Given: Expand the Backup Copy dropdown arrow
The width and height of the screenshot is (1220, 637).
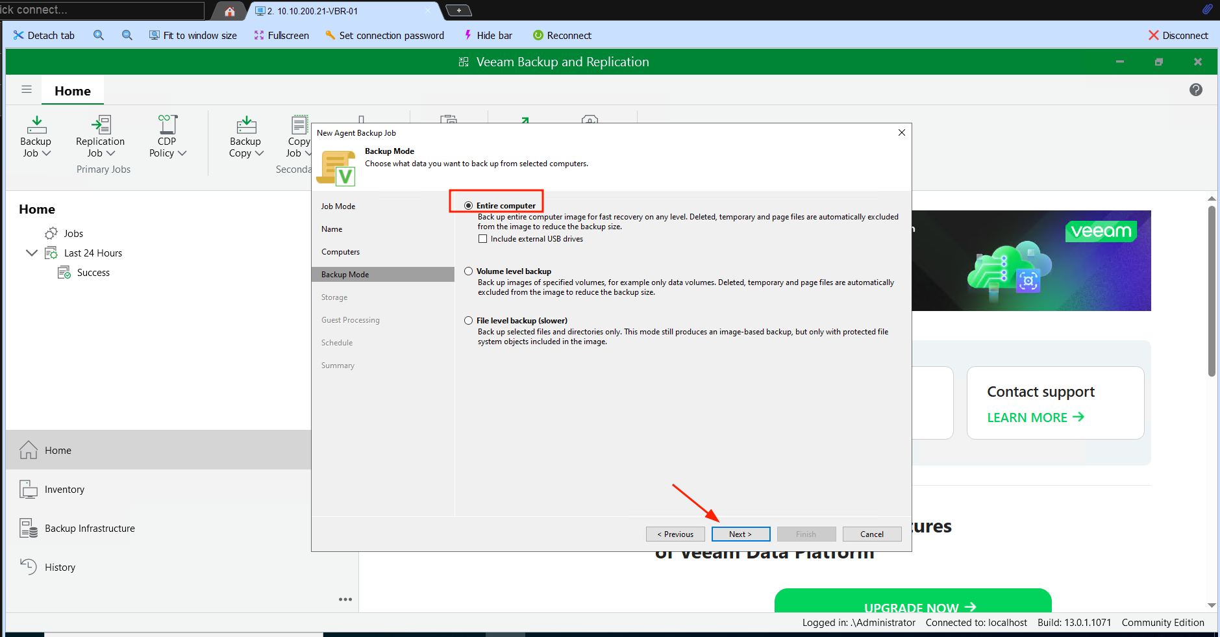Looking at the screenshot, I should coord(260,153).
